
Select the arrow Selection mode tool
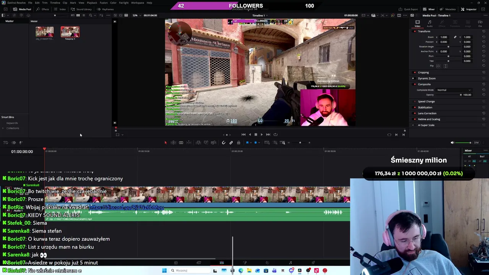pos(165,142)
